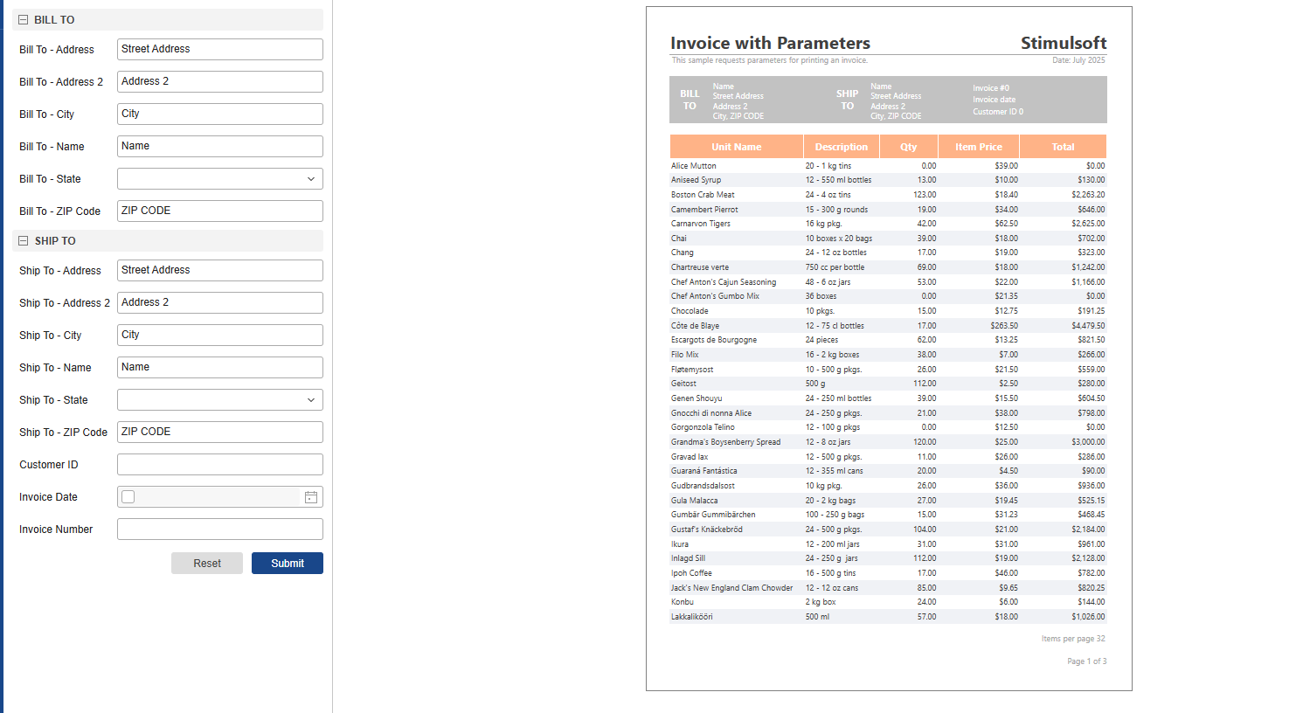
Task: Select the 'Camembert Pierrot' row name
Action: [x=704, y=210]
